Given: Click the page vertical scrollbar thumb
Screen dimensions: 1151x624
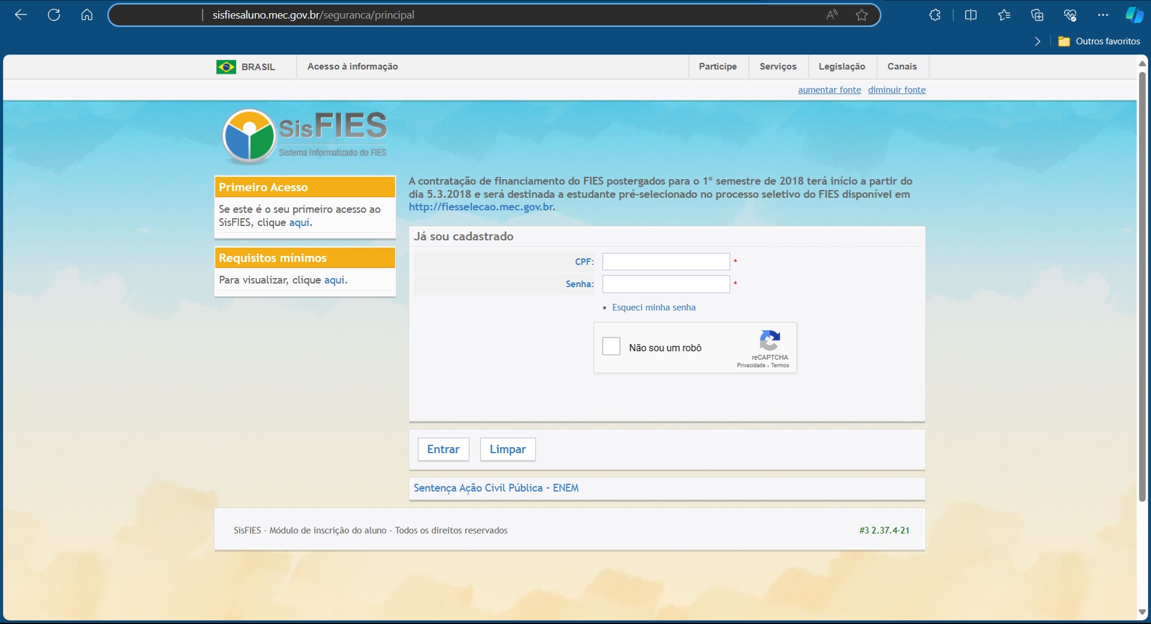Looking at the screenshot, I should point(1142,285).
